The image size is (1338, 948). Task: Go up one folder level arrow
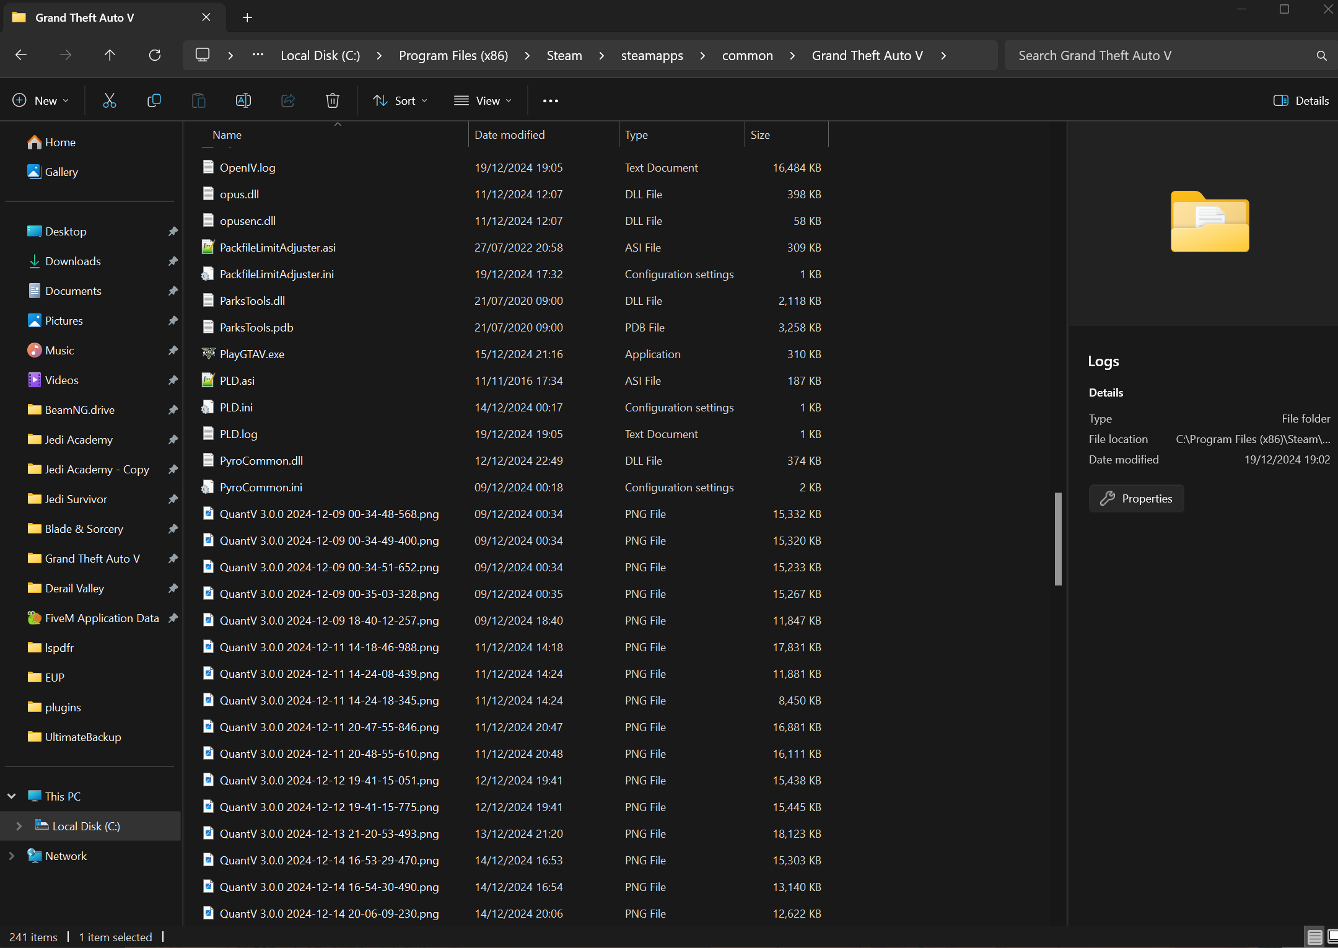[x=110, y=55]
